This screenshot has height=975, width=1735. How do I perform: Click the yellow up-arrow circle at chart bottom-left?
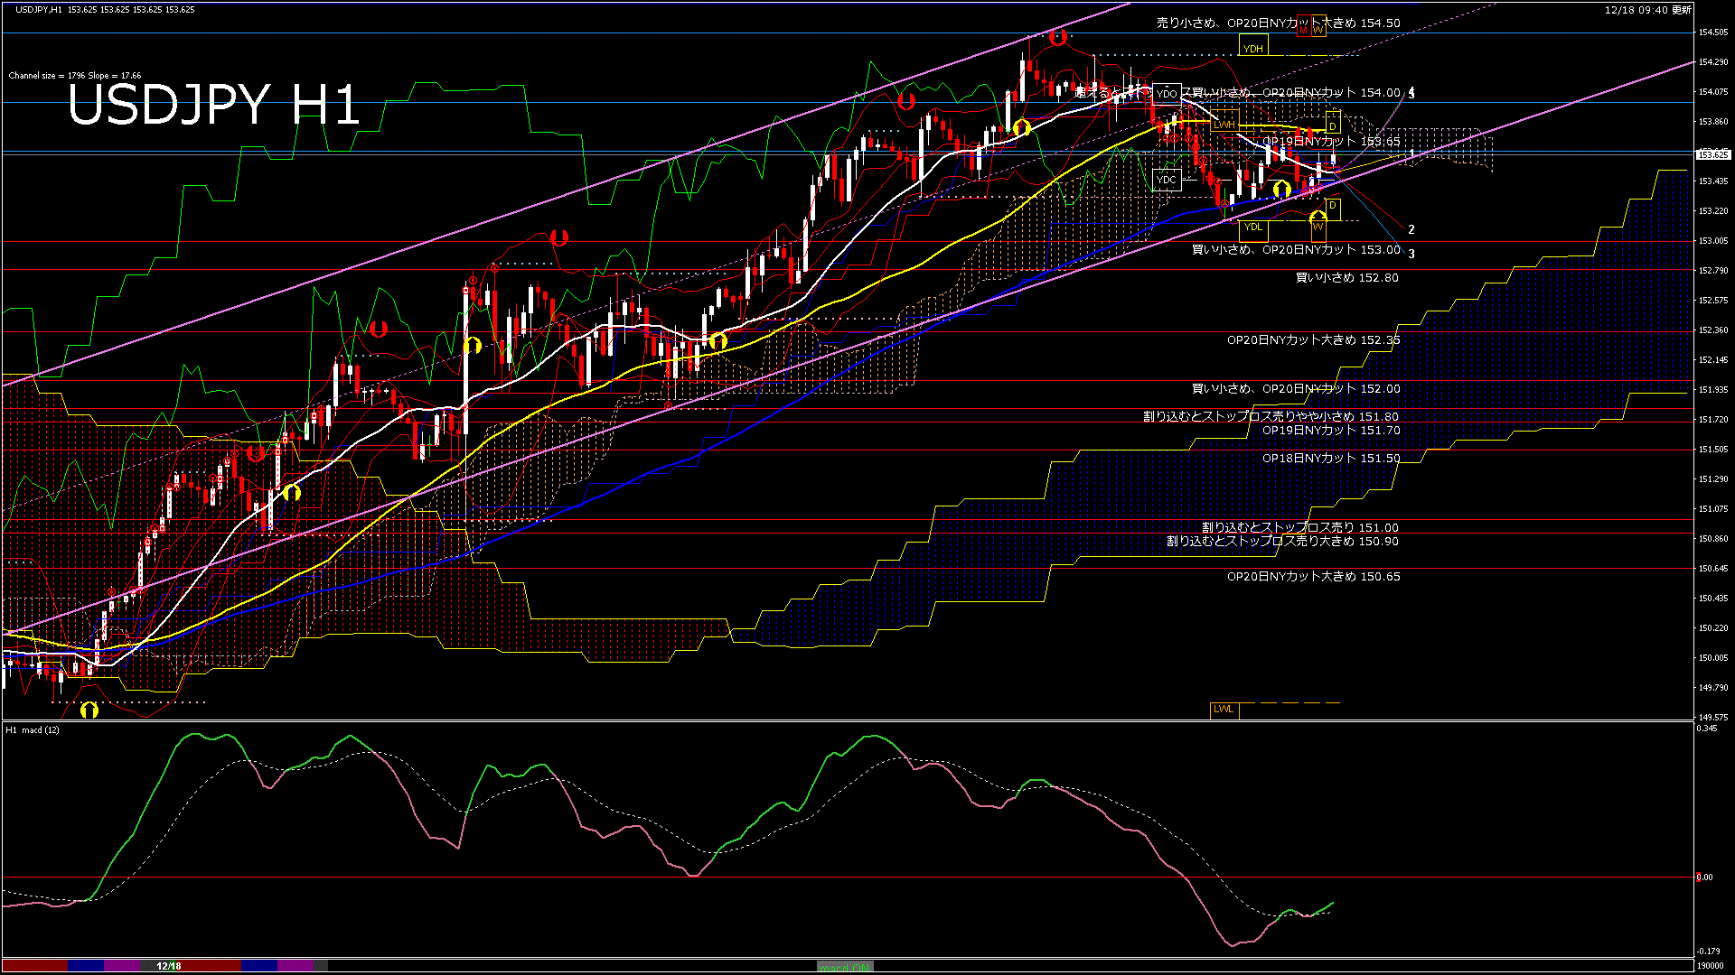click(x=89, y=710)
